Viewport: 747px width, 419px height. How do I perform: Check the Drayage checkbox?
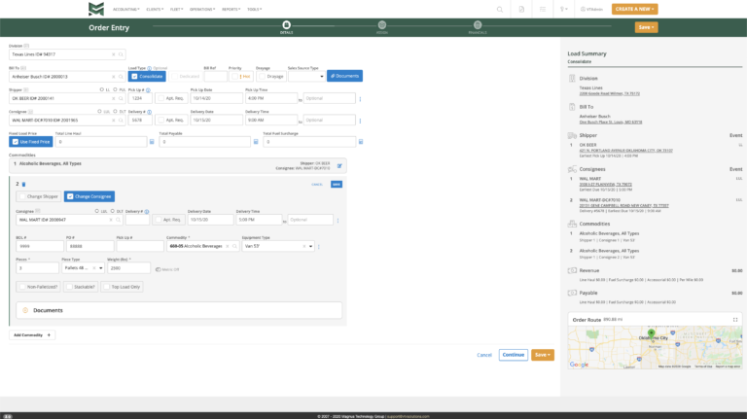click(262, 76)
